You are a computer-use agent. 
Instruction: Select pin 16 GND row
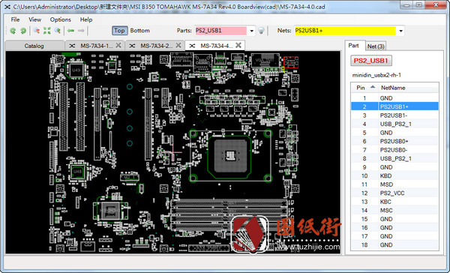pos(394,228)
